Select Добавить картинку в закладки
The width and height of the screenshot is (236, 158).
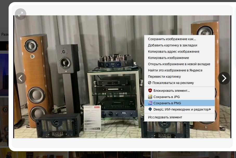pyautogui.click(x=173, y=45)
